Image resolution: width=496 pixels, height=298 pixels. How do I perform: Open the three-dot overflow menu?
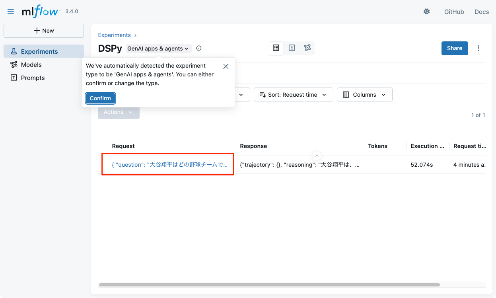coord(478,48)
